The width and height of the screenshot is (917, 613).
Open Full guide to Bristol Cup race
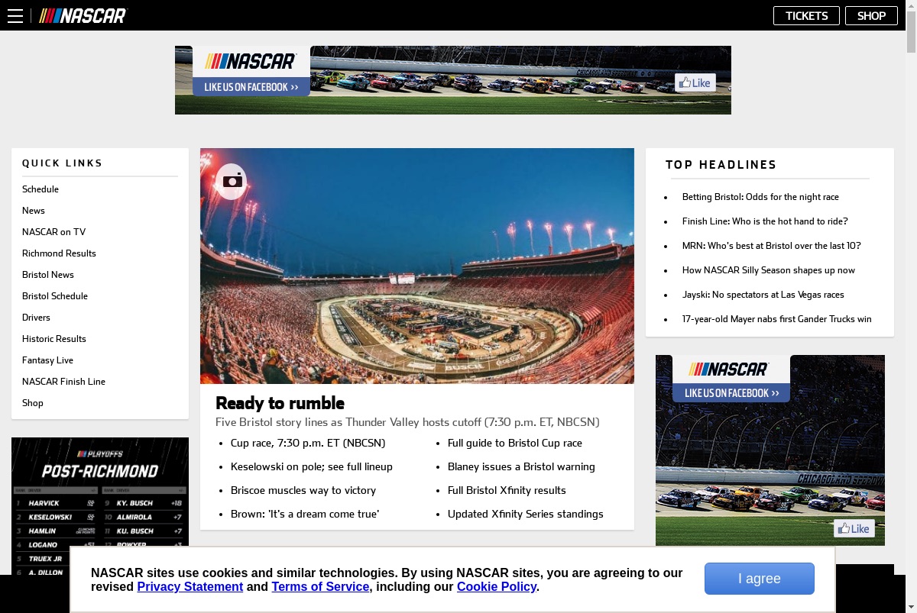tap(515, 443)
